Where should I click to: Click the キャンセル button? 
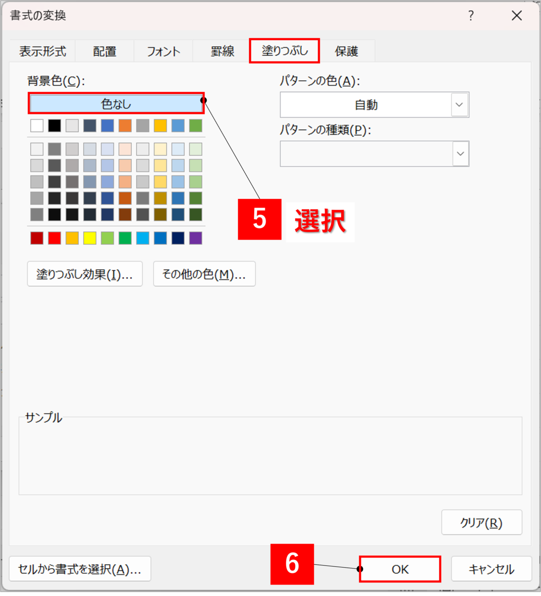pyautogui.click(x=492, y=569)
